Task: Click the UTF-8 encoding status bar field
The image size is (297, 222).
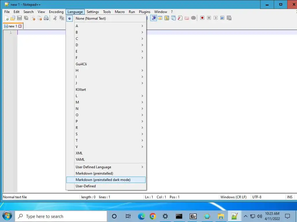Action: point(268,197)
